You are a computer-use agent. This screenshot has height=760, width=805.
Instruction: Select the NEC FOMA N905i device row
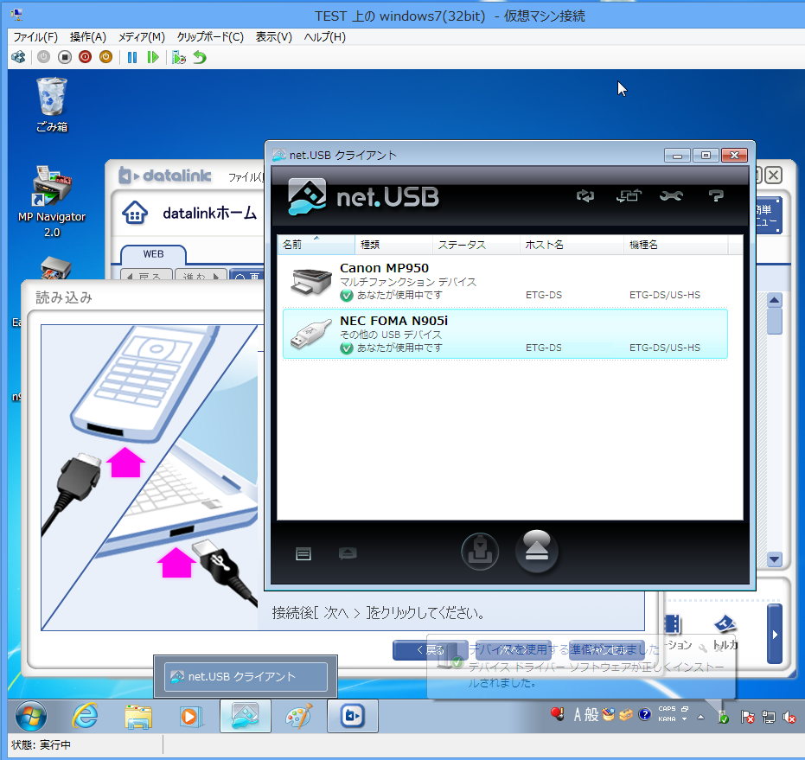(x=505, y=334)
